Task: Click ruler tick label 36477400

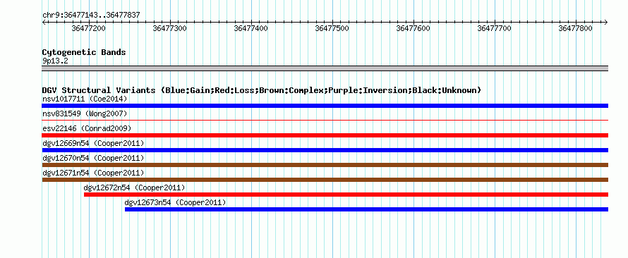Action: click(x=251, y=29)
